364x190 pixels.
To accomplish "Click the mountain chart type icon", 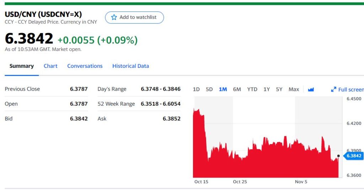I will tap(311, 89).
